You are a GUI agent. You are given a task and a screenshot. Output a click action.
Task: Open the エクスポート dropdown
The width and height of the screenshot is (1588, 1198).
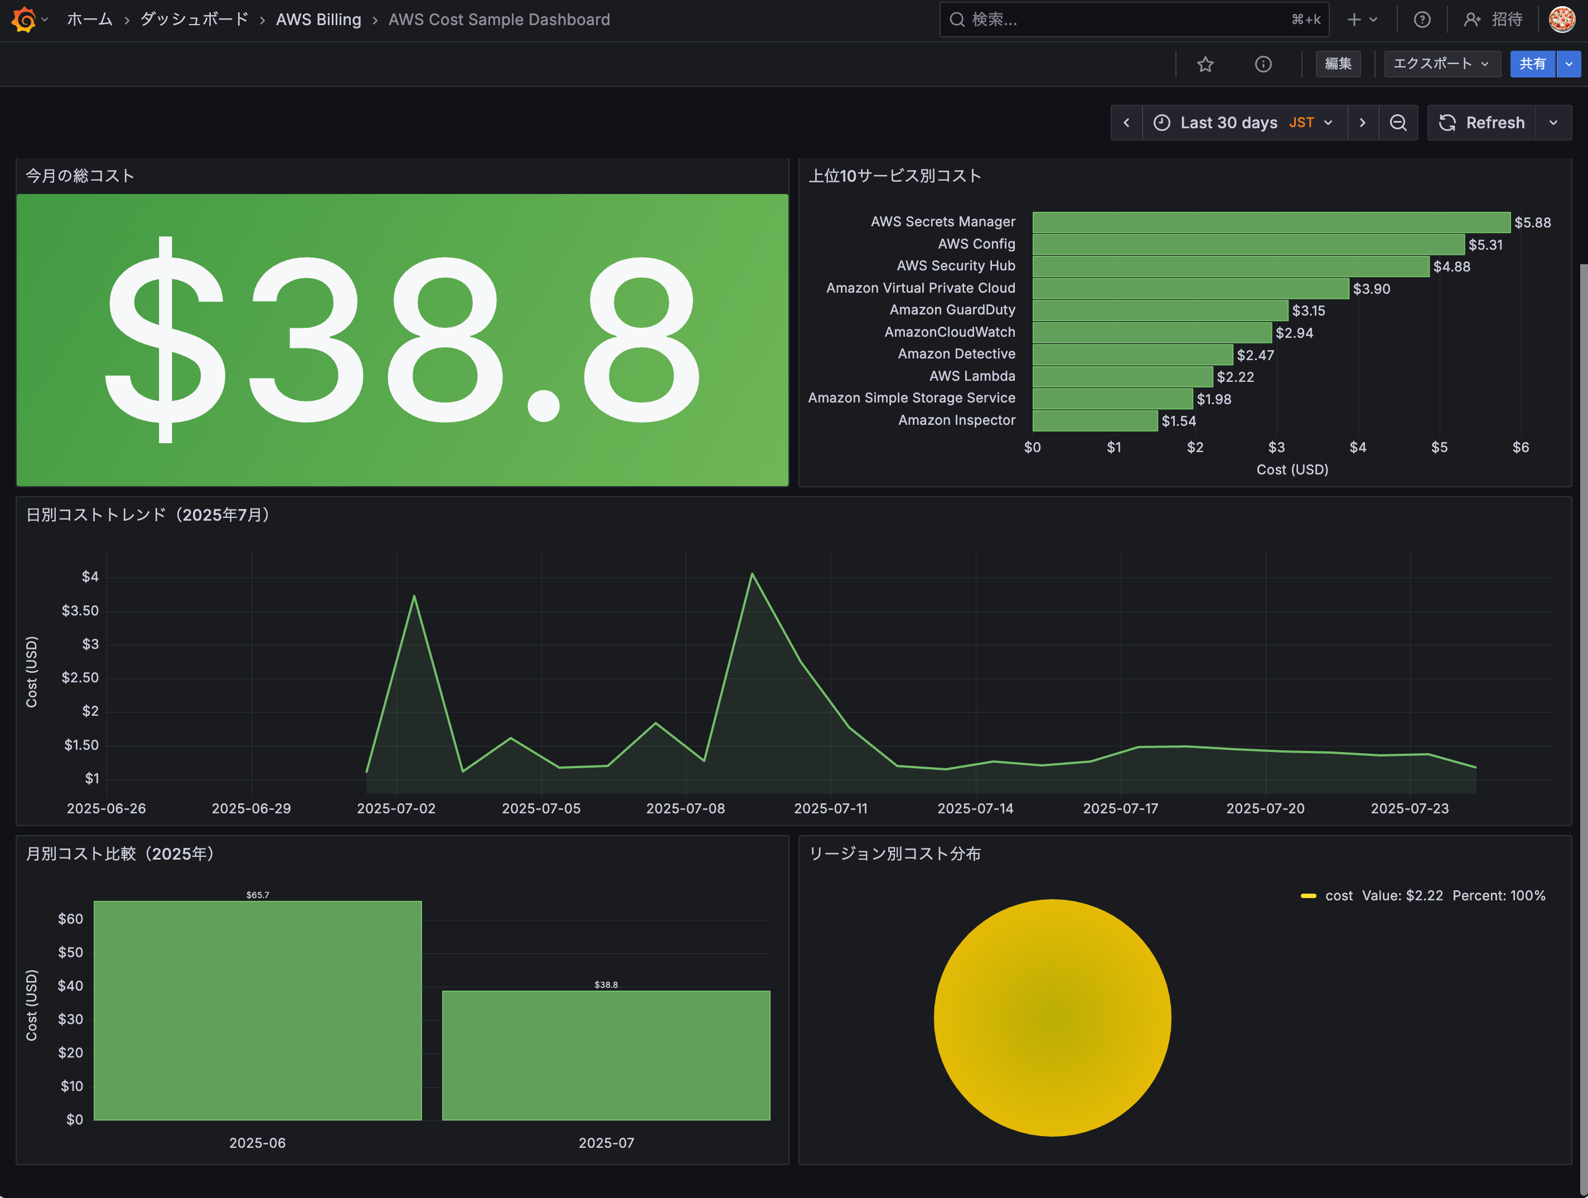pyautogui.click(x=1441, y=64)
